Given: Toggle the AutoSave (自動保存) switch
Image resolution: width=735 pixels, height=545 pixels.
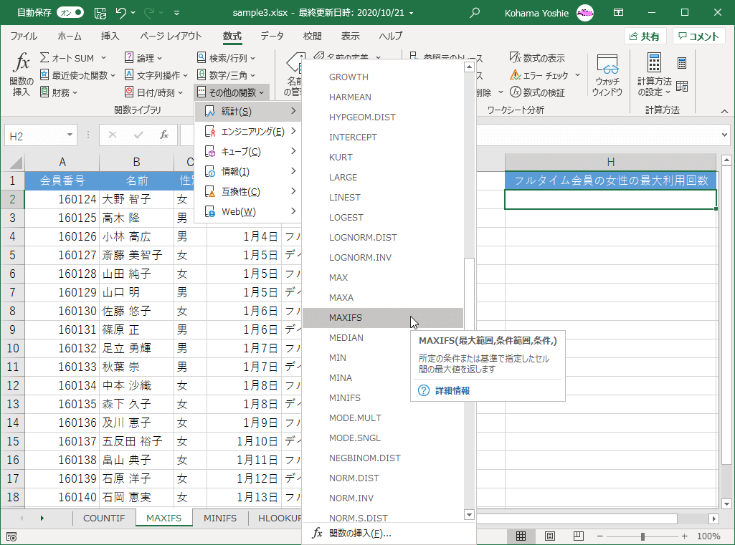Looking at the screenshot, I should [70, 12].
